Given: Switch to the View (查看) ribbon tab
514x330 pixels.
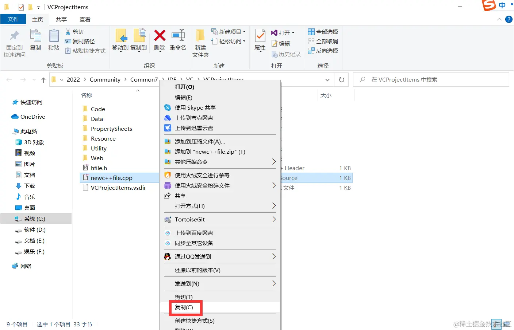Looking at the screenshot, I should coord(85,20).
